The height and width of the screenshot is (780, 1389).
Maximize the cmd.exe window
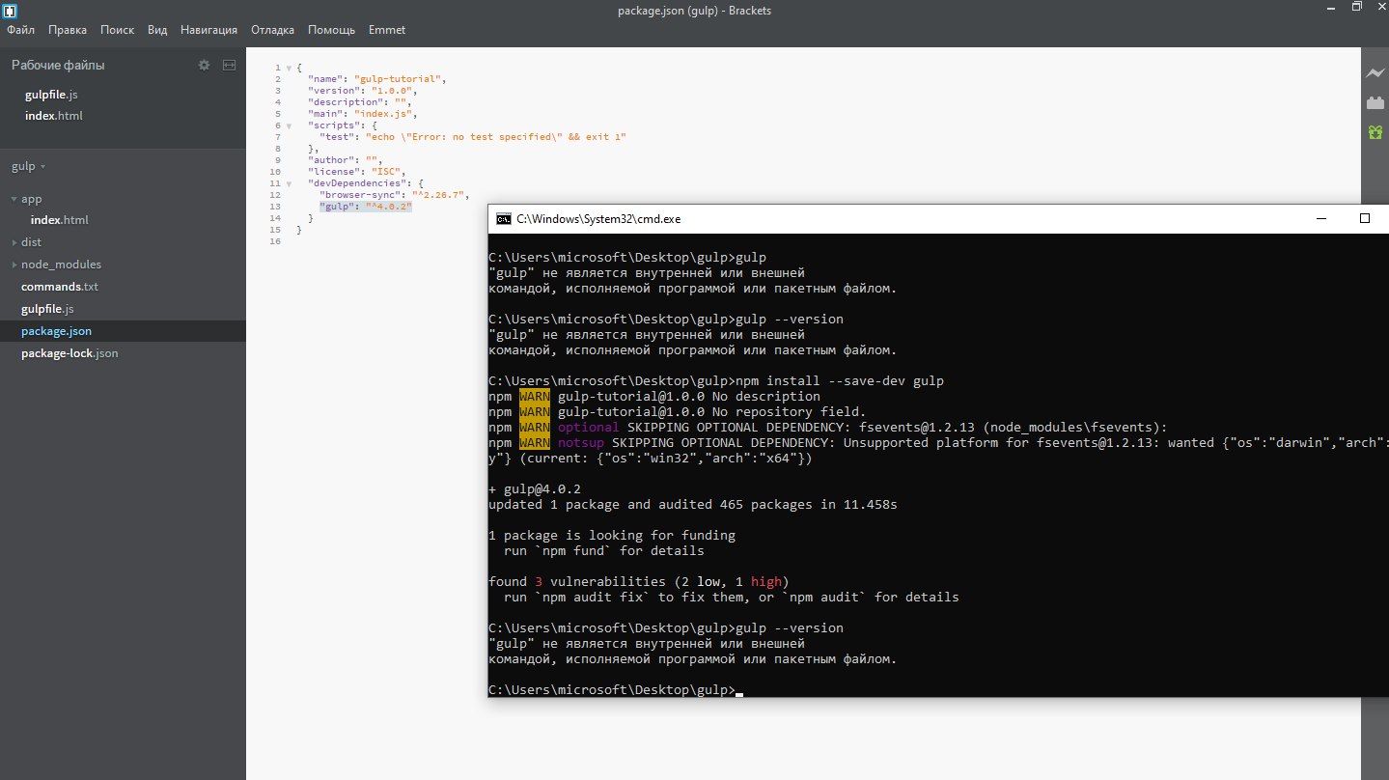tap(1365, 219)
